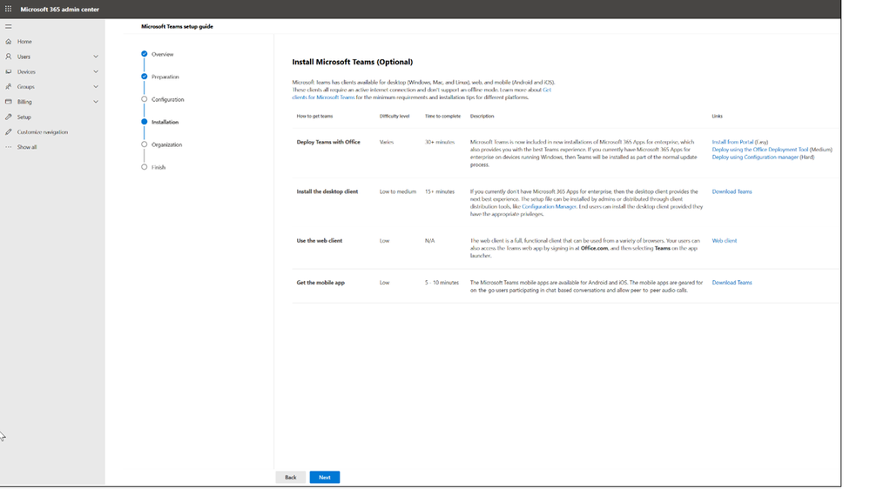Screen dimensions: 870x489
Task: Click the Low to medium difficulty value
Action: point(398,191)
